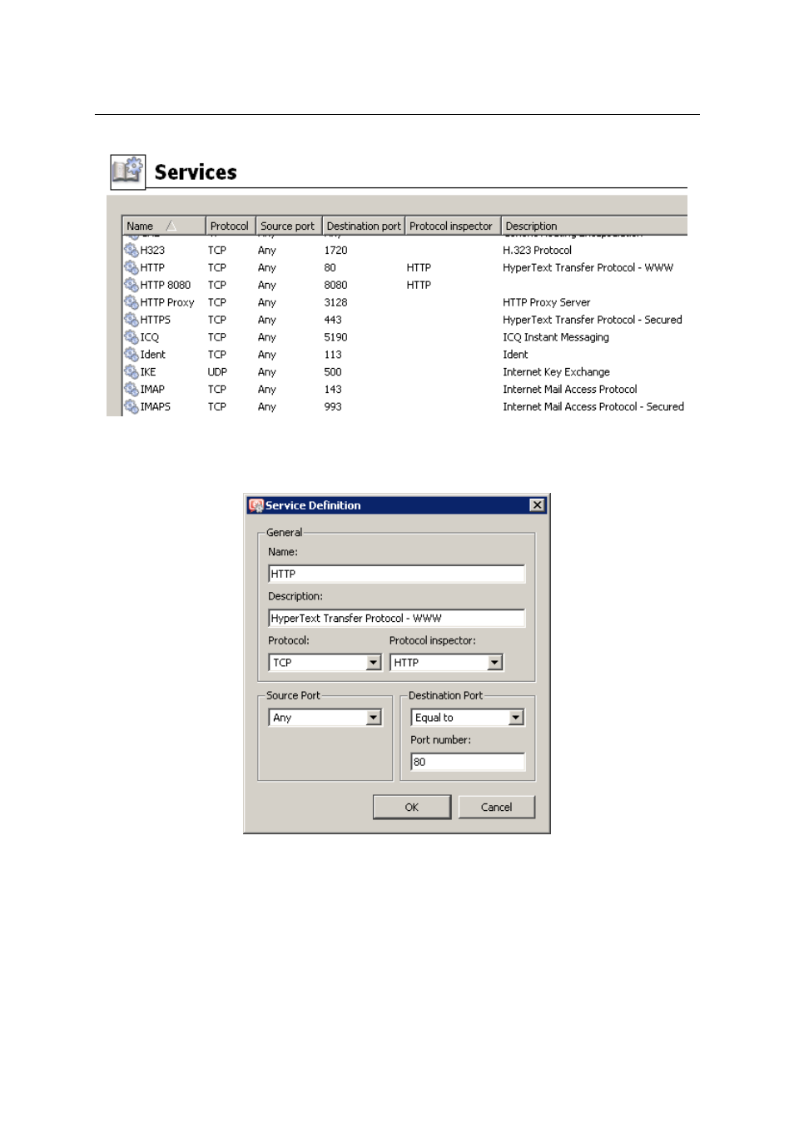Click the UDP protocol cell for IKE
This screenshot has width=794, height=1124.
tap(217, 372)
